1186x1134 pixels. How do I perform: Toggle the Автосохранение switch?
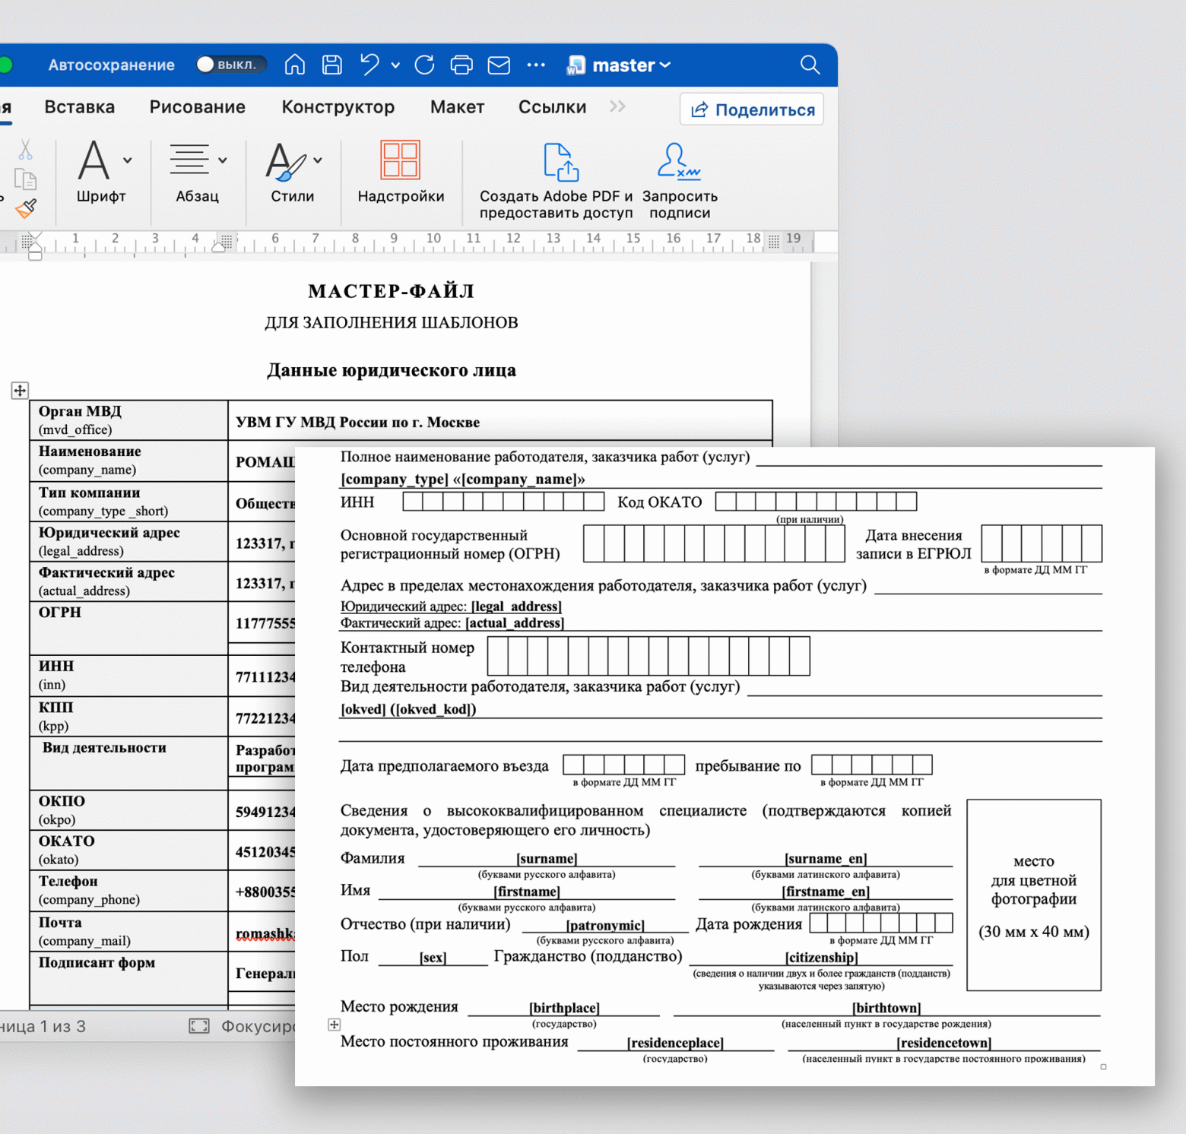(x=230, y=65)
